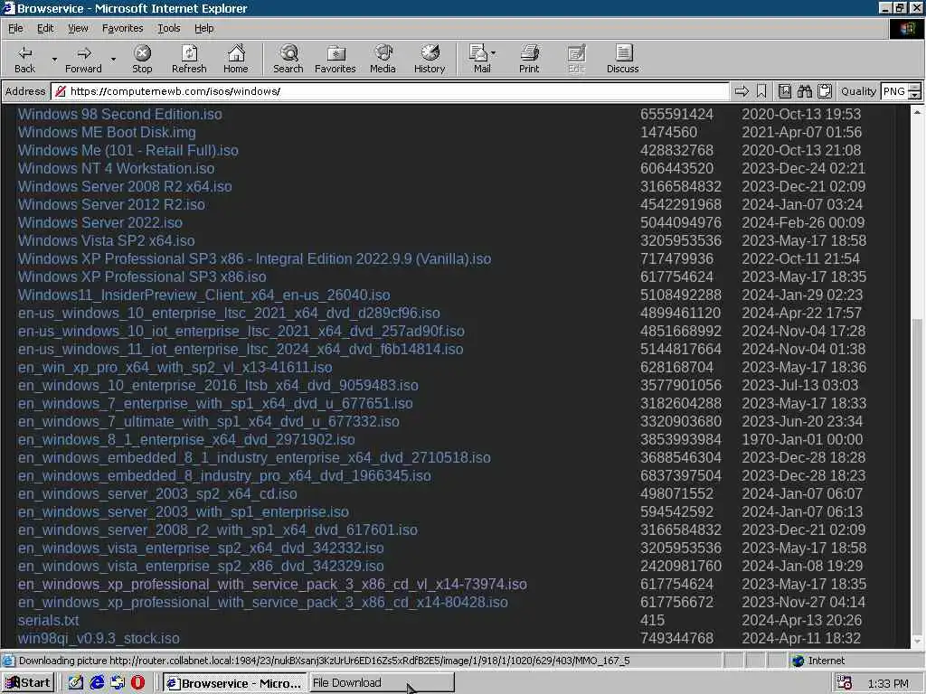Click the vertical scrollbar thumb
The height and width of the screenshot is (694, 926).
[x=917, y=475]
